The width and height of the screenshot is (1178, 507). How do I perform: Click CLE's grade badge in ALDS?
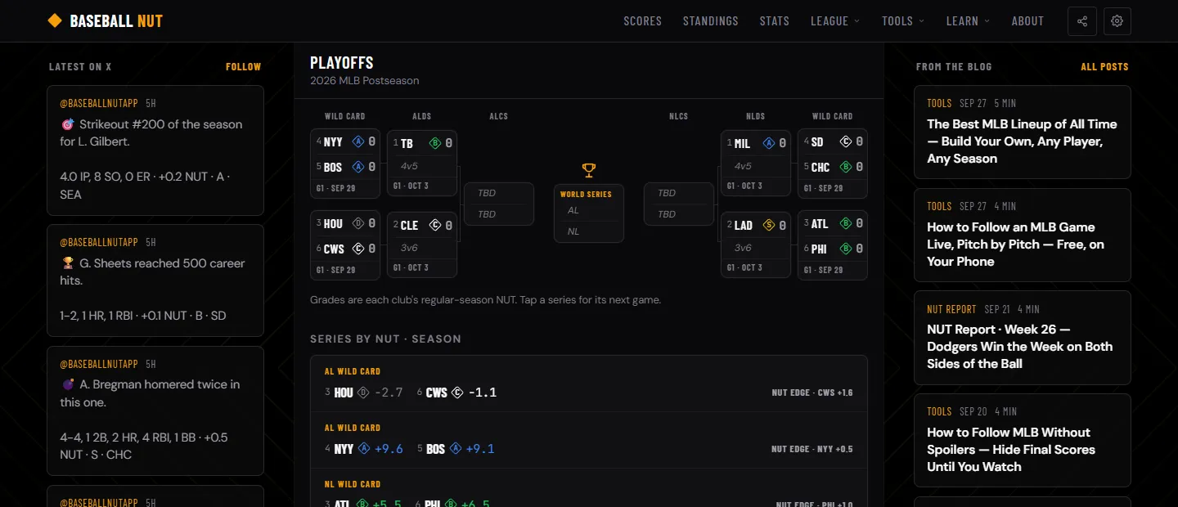435,225
